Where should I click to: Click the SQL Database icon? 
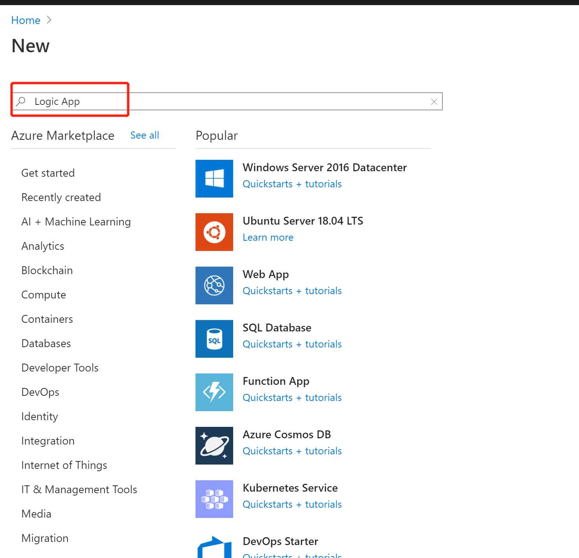point(214,339)
